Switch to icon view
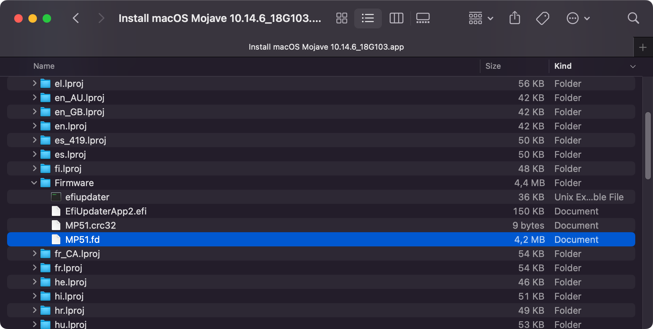The image size is (653, 329). 342,18
